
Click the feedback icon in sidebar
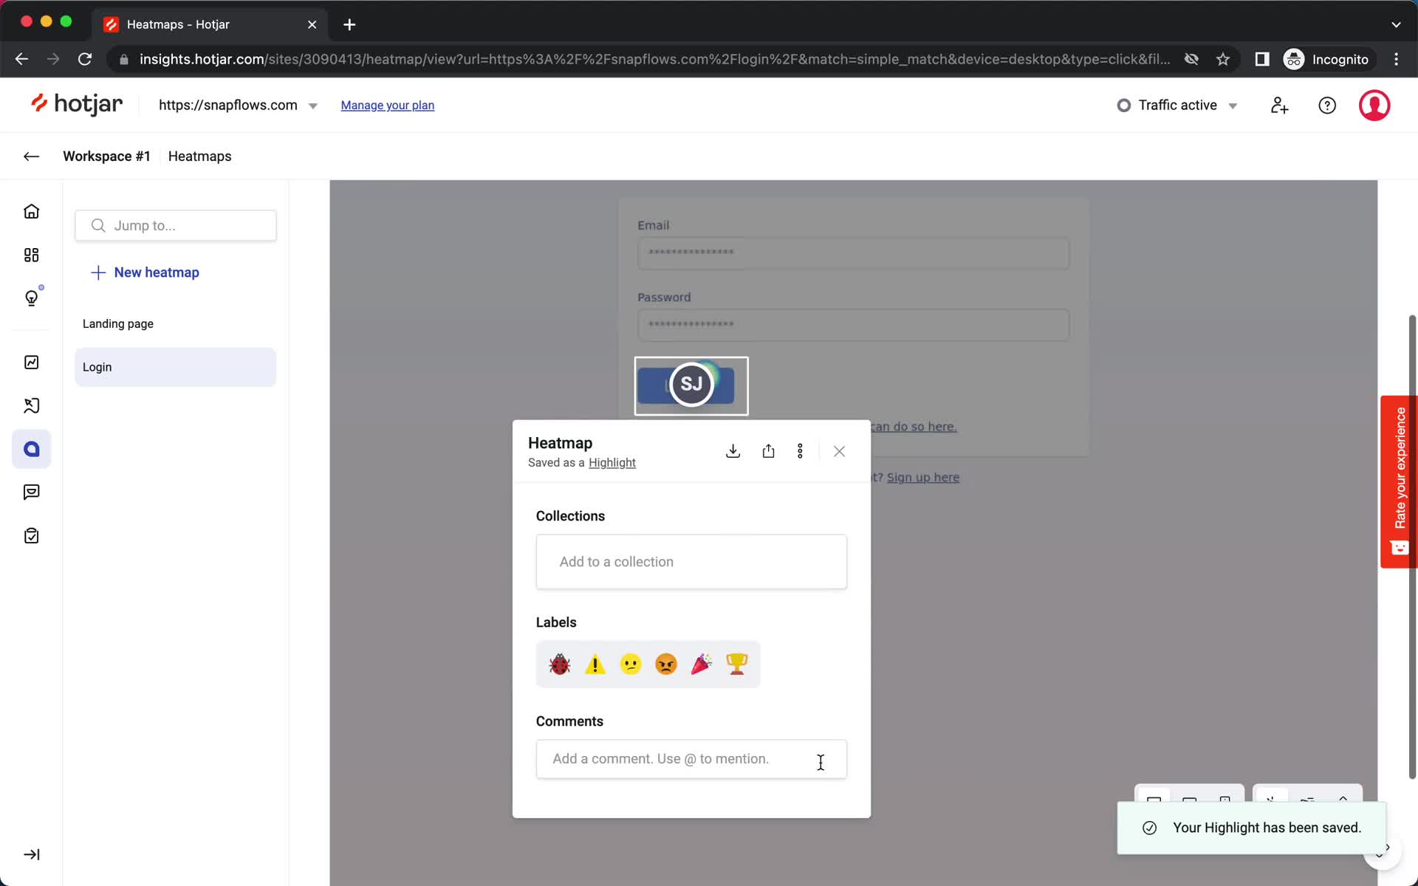(32, 492)
